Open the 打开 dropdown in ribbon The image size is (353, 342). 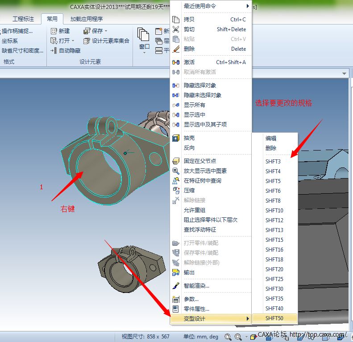[x=73, y=41]
